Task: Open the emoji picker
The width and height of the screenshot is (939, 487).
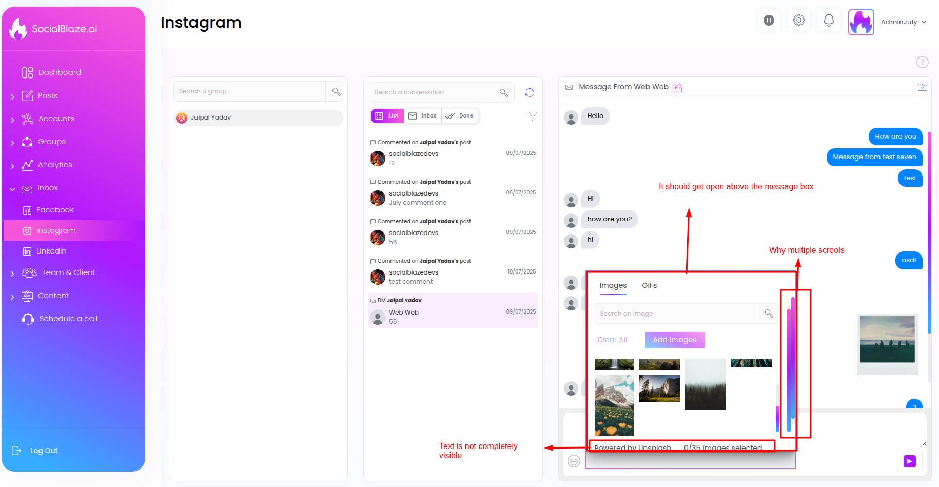Action: pyautogui.click(x=574, y=461)
